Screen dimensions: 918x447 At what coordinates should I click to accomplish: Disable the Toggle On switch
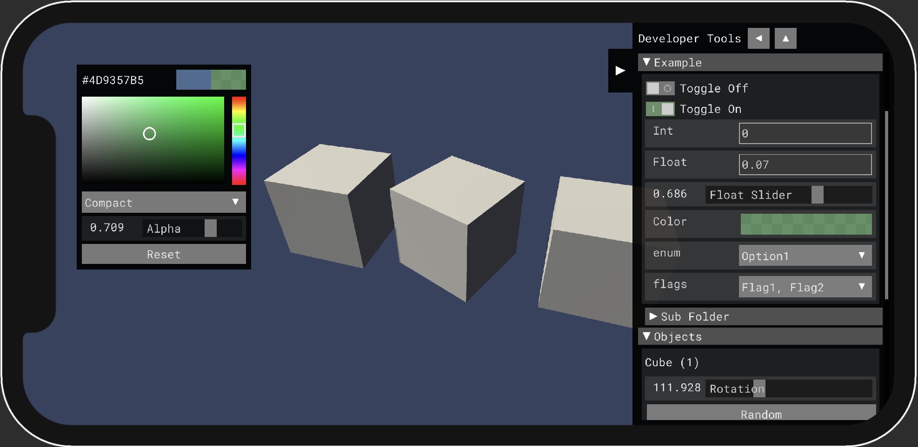coord(660,109)
